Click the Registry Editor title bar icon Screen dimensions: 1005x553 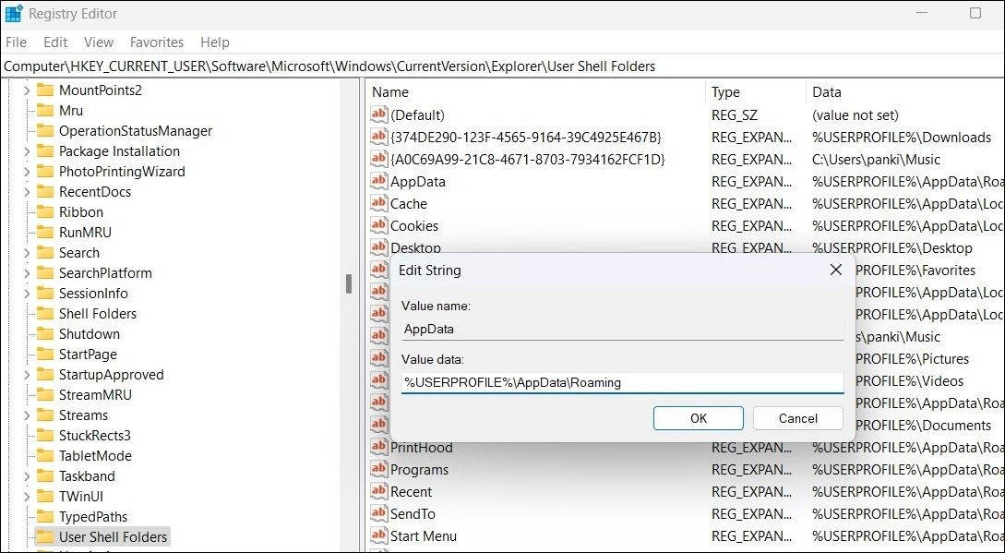tap(14, 14)
